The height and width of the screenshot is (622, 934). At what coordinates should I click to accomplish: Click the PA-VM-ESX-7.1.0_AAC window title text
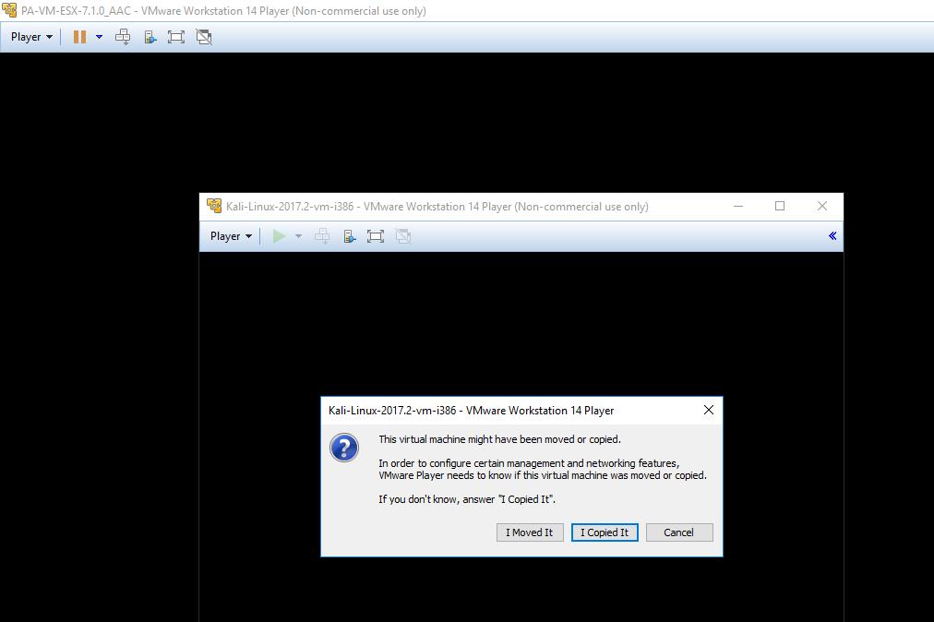pos(224,11)
